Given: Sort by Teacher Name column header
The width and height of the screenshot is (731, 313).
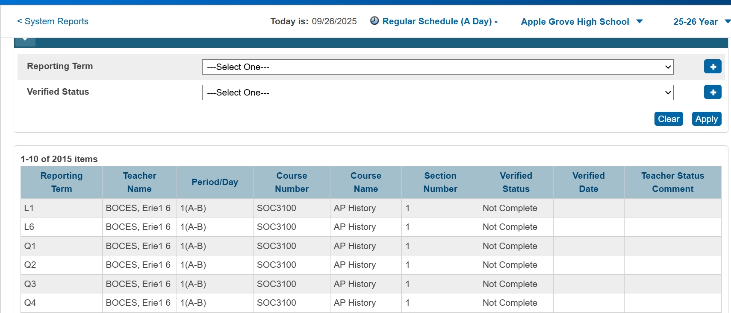Looking at the screenshot, I should pos(139,182).
